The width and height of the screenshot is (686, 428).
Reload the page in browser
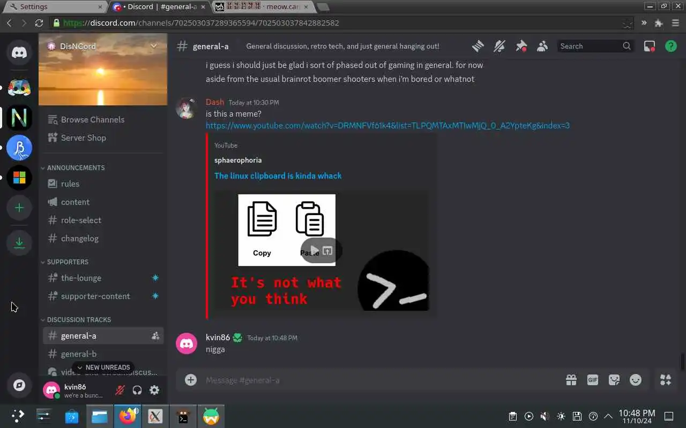[39, 23]
